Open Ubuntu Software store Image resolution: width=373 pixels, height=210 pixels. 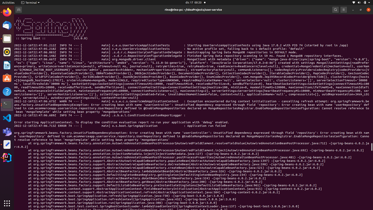7,78
